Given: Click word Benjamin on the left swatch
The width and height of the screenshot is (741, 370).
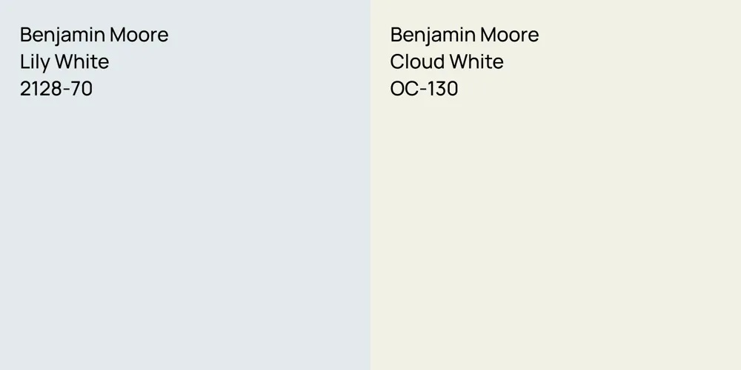Looking at the screenshot, I should pyautogui.click(x=62, y=35).
